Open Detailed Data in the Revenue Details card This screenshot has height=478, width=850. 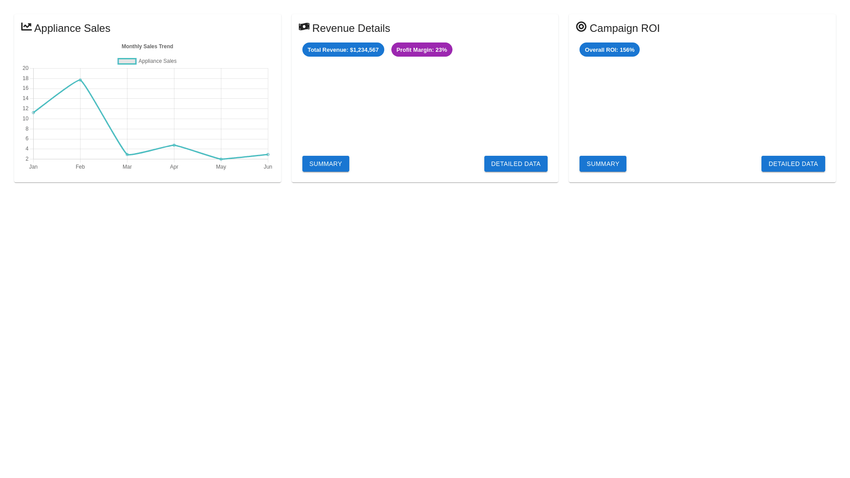[516, 164]
